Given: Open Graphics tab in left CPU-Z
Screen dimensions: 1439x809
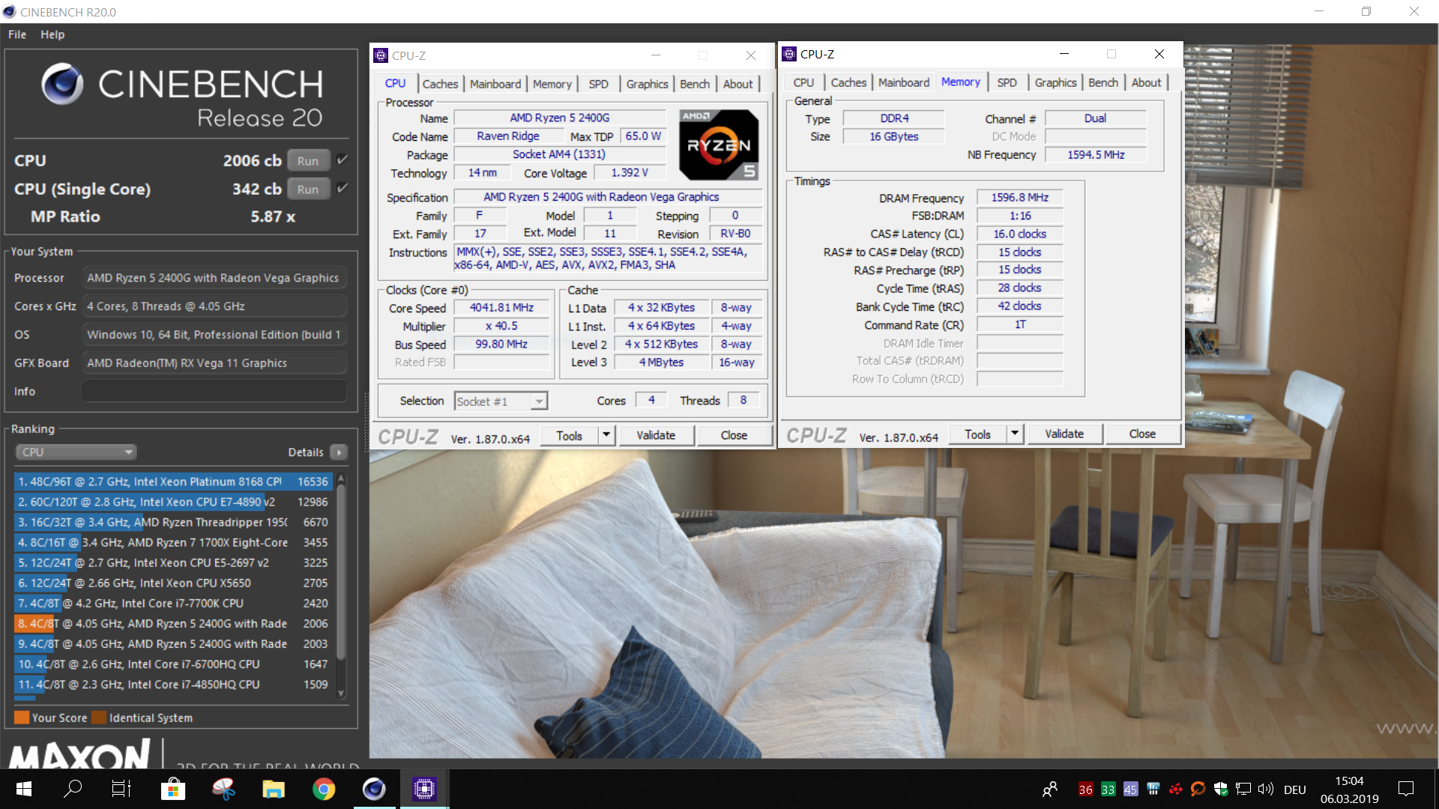Looking at the screenshot, I should (647, 84).
